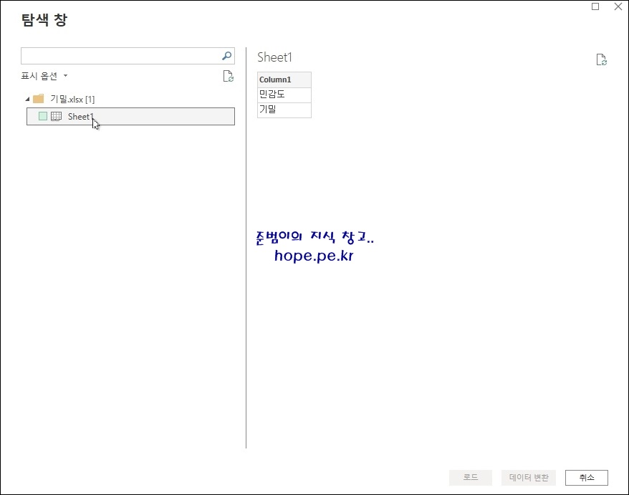Open the 표시 옵션 dropdown
Screen dimensions: 629x495
[x=44, y=76]
